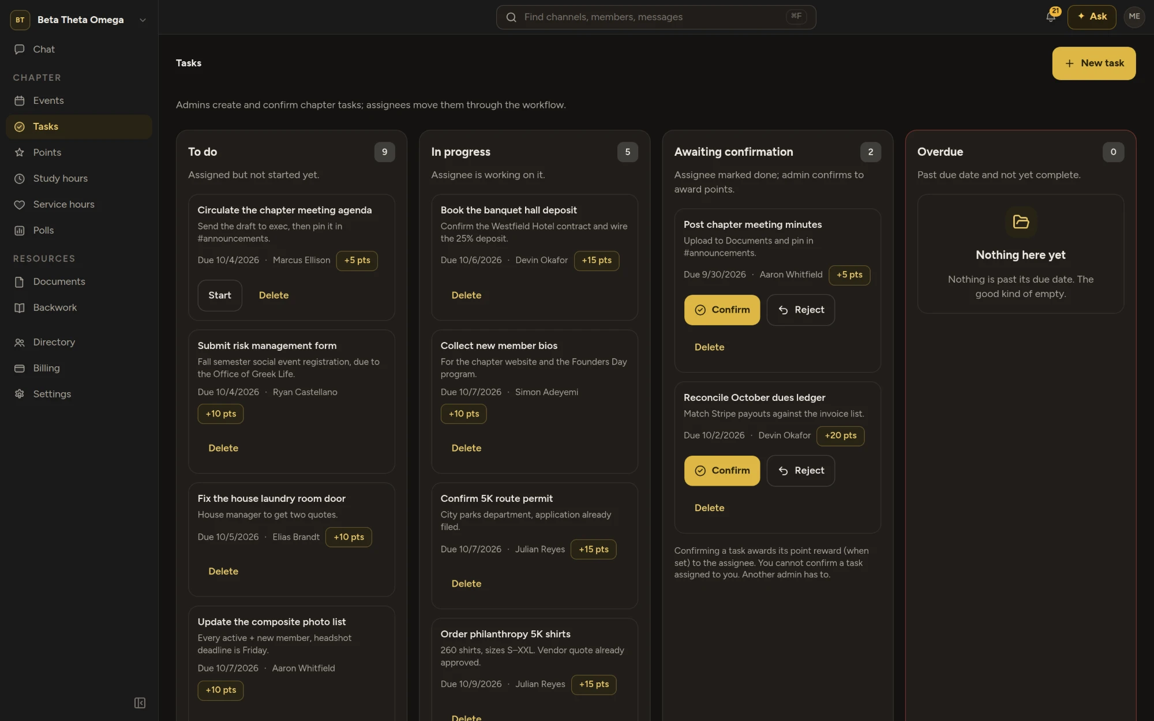Open Chat from the sidebar
Viewport: 1154px width, 721px height.
coord(79,49)
